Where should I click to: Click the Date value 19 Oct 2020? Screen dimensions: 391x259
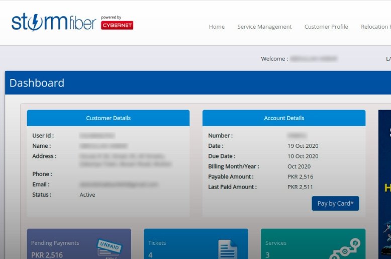pyautogui.click(x=303, y=146)
